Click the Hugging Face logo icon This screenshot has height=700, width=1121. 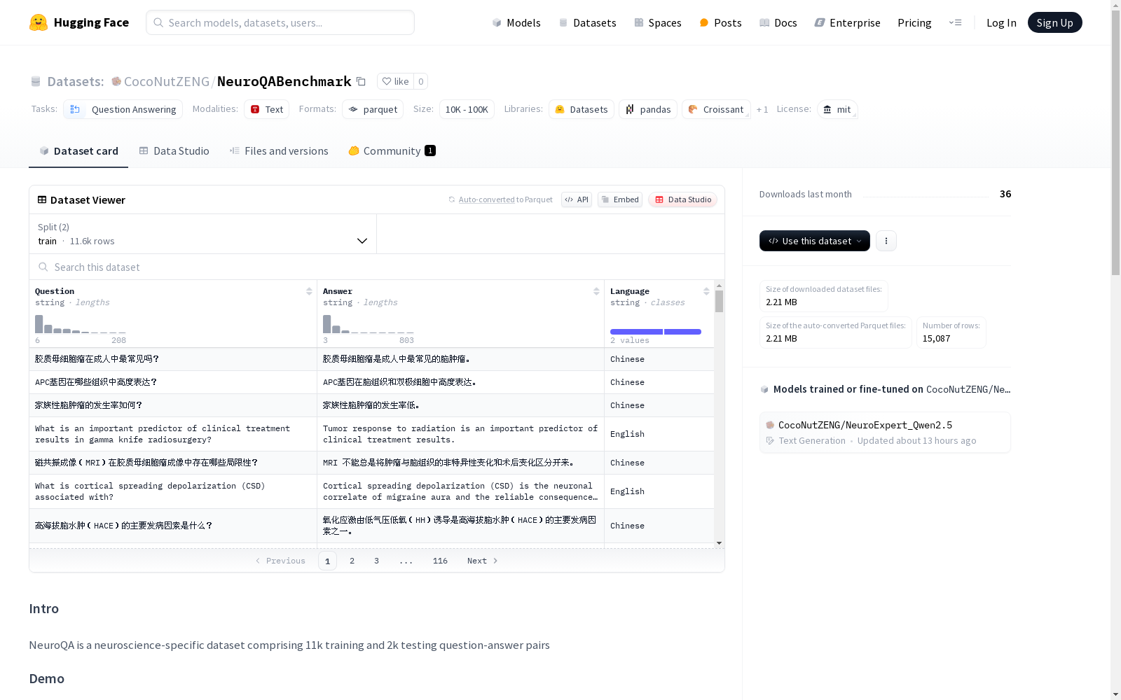39,22
